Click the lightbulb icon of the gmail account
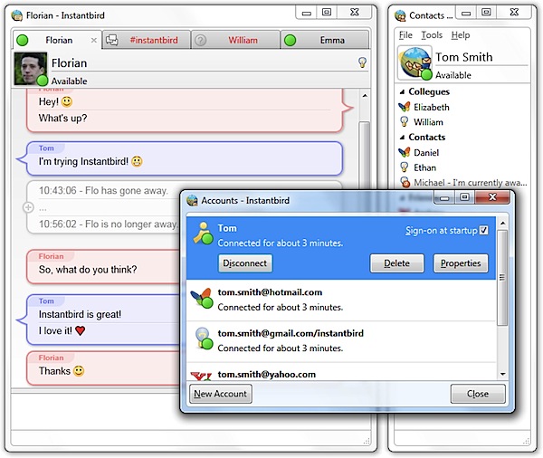Image resolution: width=543 pixels, height=458 pixels. pos(204,339)
